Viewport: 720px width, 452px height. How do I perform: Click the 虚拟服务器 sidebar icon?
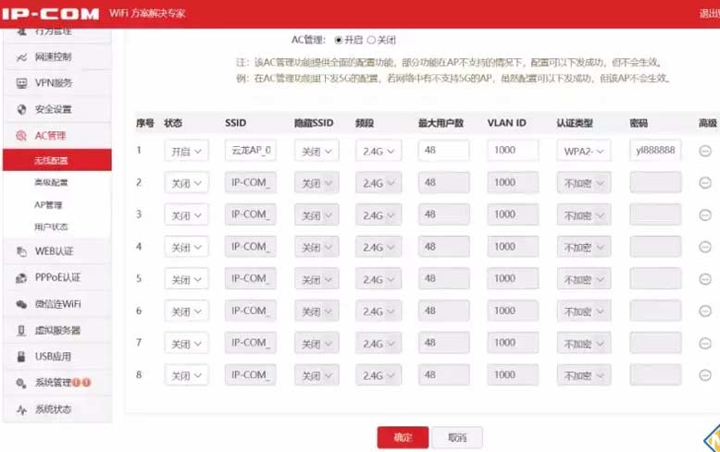coord(21,331)
